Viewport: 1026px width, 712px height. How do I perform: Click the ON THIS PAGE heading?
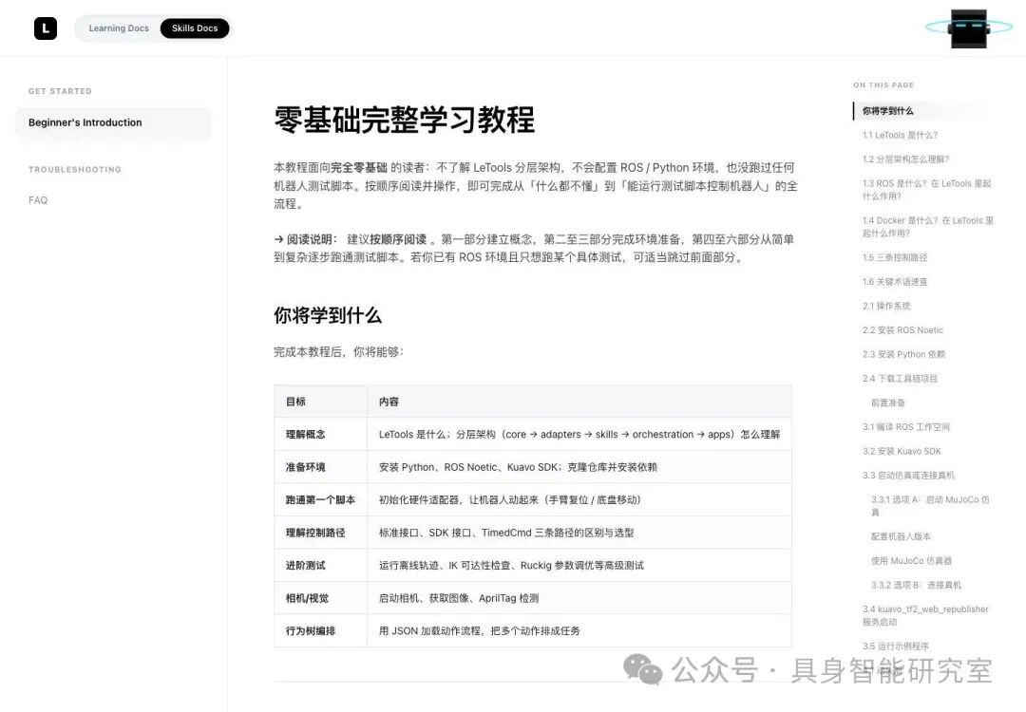(x=883, y=85)
